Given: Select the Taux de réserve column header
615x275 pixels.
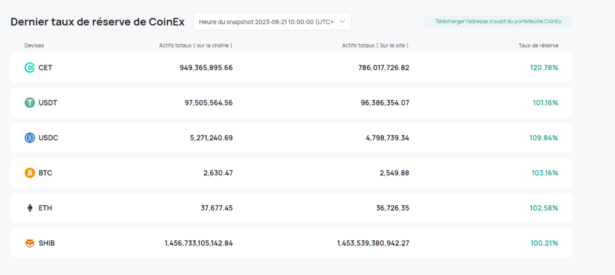Looking at the screenshot, I should click(x=539, y=46).
